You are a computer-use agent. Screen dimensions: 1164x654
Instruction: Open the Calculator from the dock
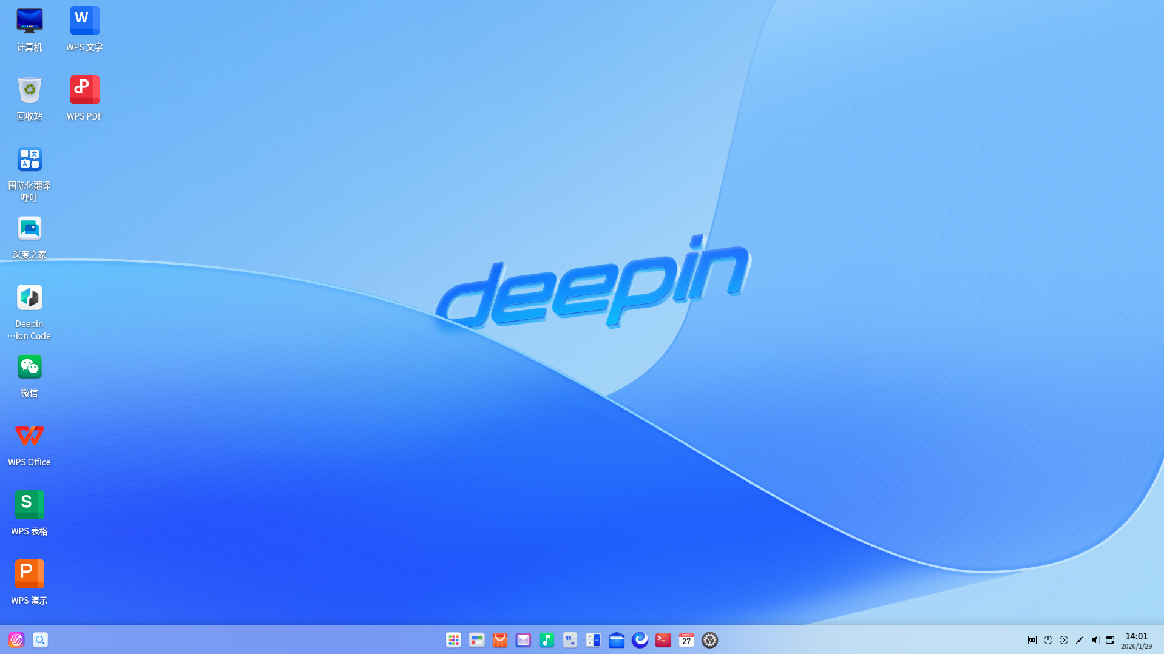[593, 640]
